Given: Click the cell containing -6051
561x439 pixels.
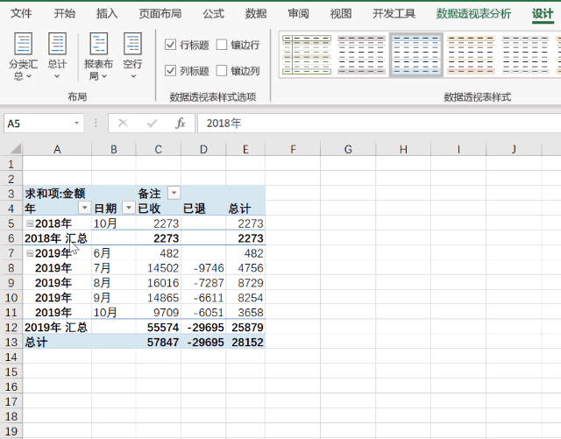Looking at the screenshot, I should click(x=203, y=312).
